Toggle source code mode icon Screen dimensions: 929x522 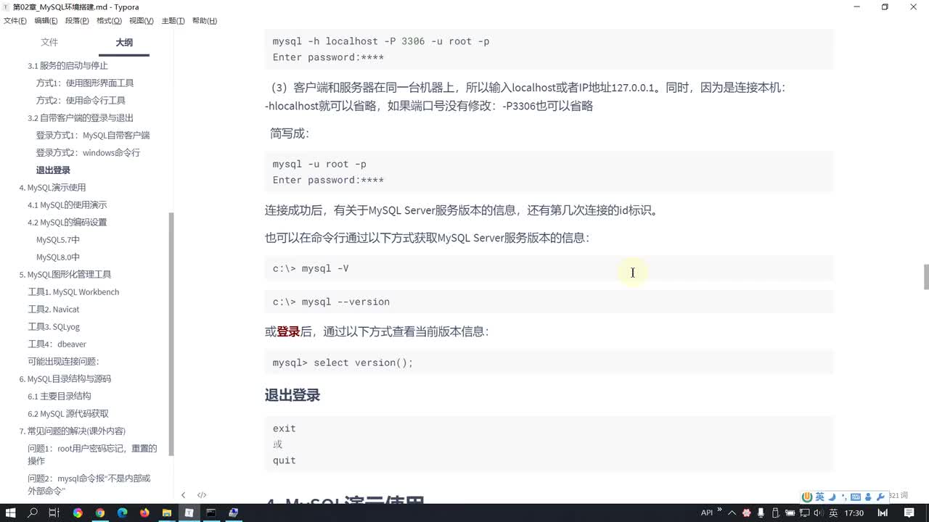202,495
